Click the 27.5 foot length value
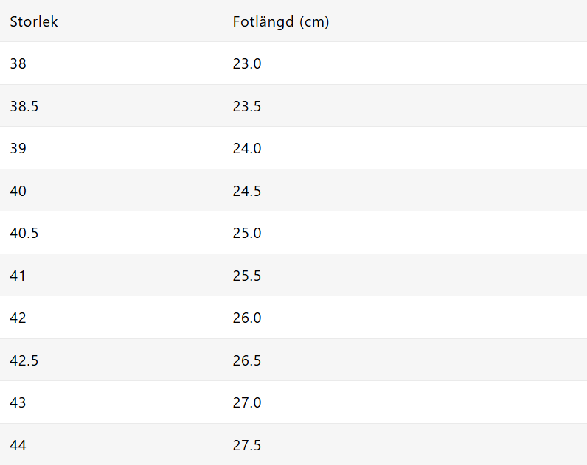The height and width of the screenshot is (465, 587). click(x=247, y=445)
